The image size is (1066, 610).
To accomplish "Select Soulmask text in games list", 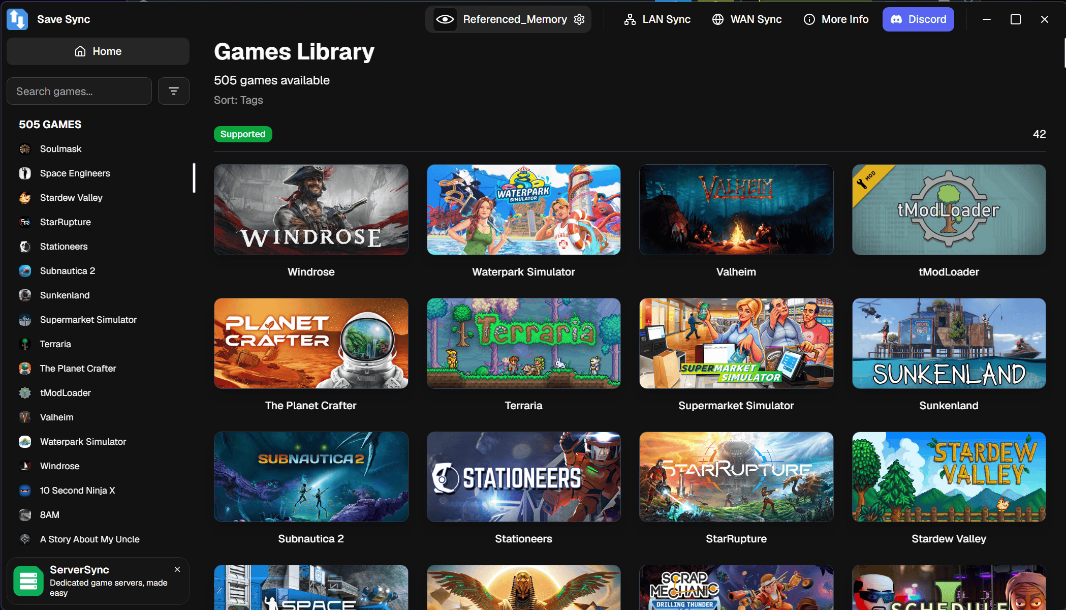I will 61,149.
